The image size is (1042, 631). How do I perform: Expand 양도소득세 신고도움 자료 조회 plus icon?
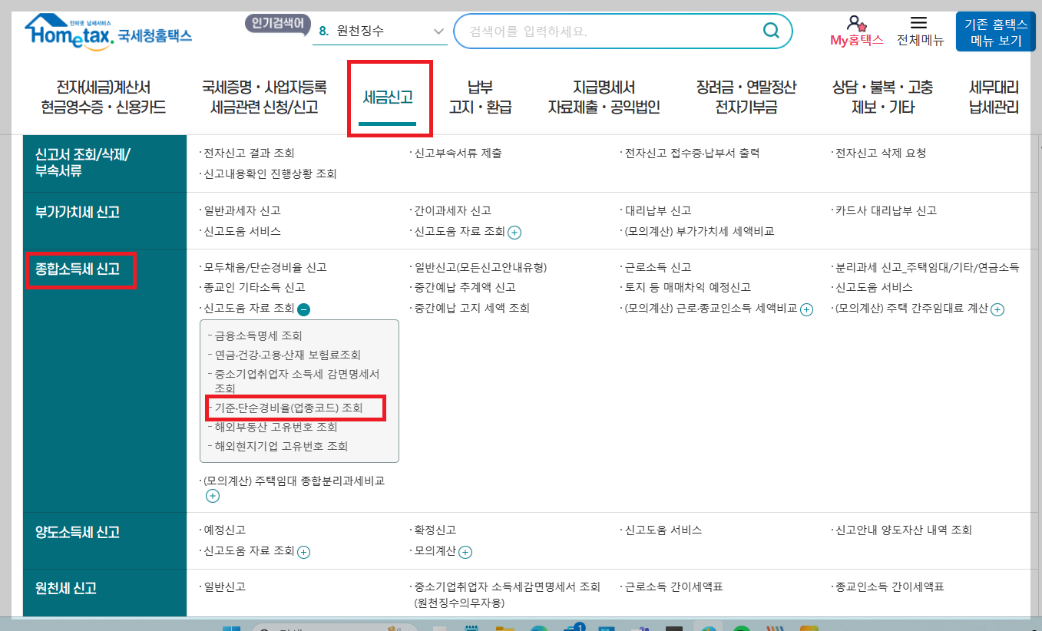coord(303,552)
